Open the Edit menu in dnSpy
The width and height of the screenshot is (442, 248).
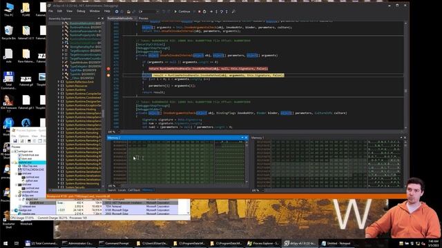(x=60, y=11)
